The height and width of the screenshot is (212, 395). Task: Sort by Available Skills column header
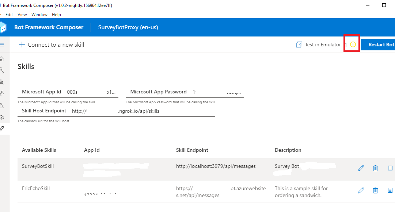pyautogui.click(x=39, y=150)
